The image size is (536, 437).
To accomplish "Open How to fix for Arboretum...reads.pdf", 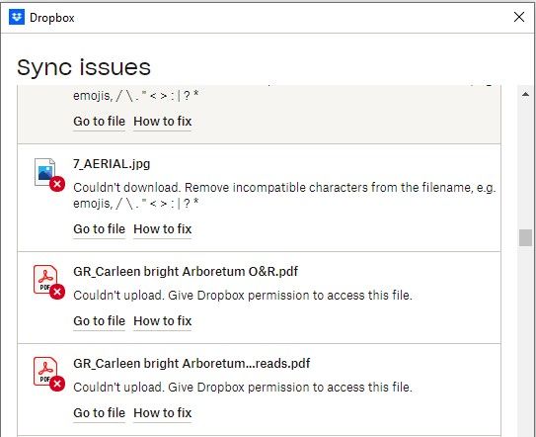I will pyautogui.click(x=162, y=412).
